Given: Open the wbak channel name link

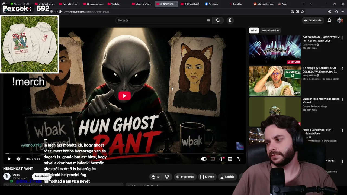Looking at the screenshot, I should tap(16, 175).
